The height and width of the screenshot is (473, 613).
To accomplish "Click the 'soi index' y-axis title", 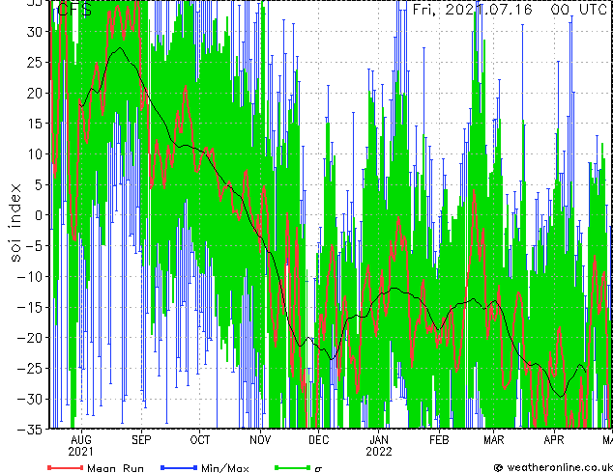I will click(15, 222).
